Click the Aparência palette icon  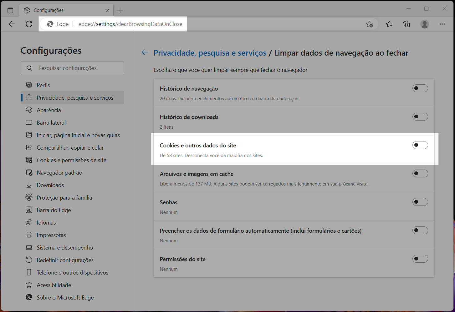point(29,110)
